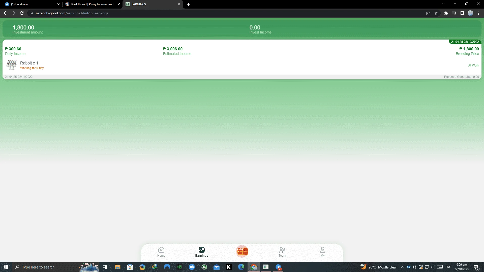Open the treasure chest icon
The image size is (484, 272).
coord(242,251)
